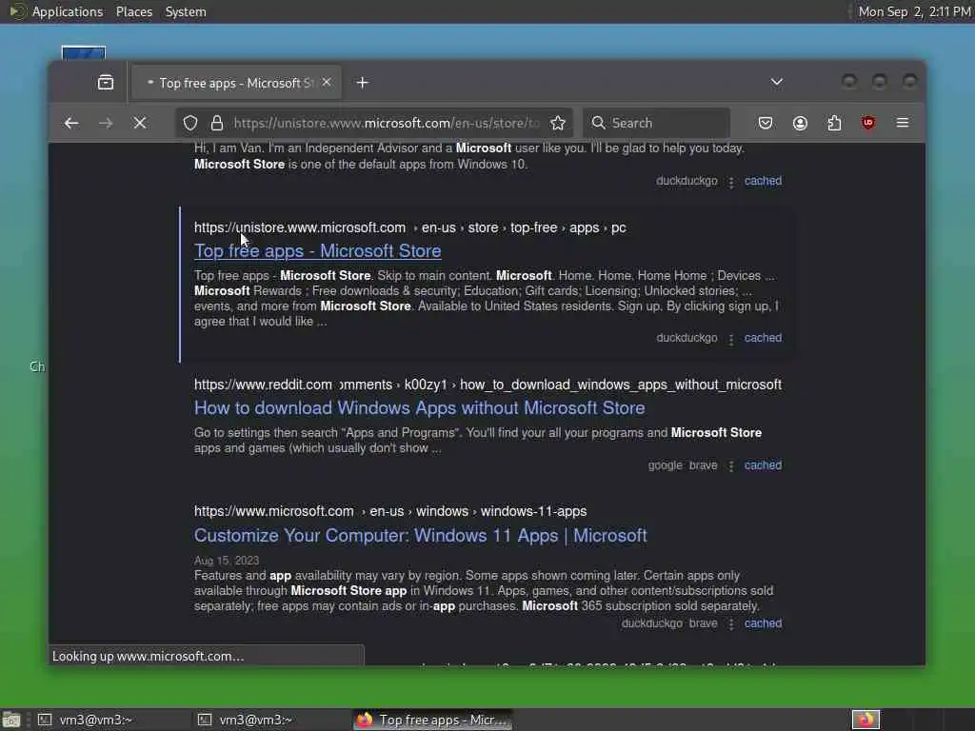Image resolution: width=975 pixels, height=731 pixels.
Task: Open cached link for Windows 11 Apps result
Action: pyautogui.click(x=763, y=623)
